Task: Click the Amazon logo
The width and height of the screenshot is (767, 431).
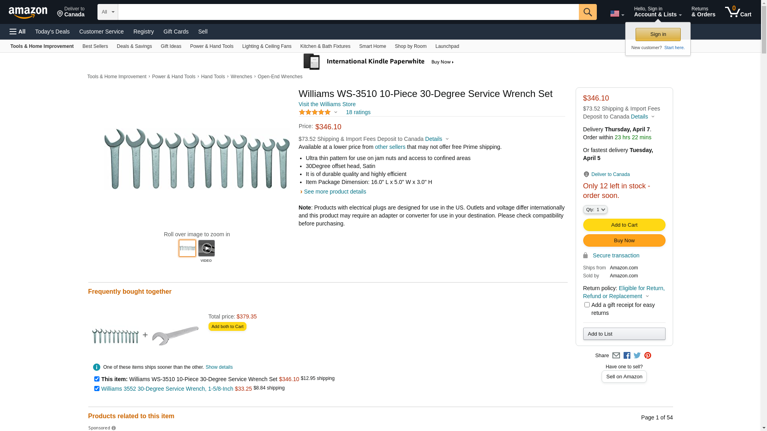Action: click(x=28, y=12)
